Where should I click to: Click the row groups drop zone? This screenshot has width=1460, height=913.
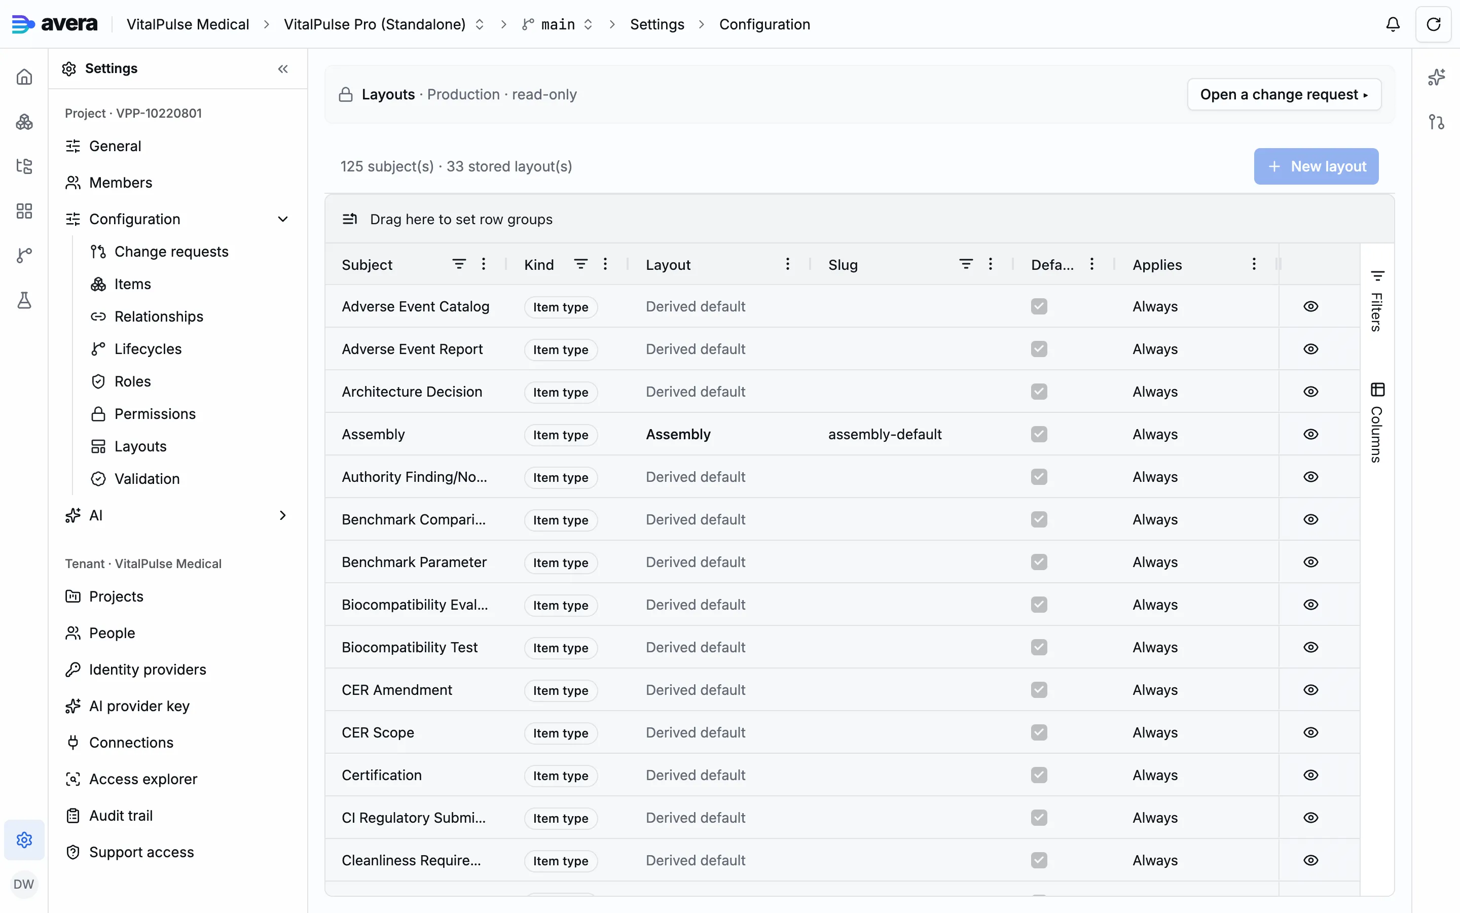pos(859,219)
